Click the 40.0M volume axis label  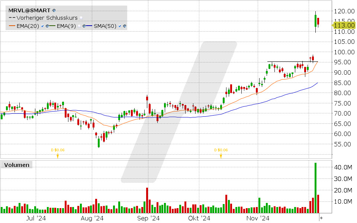tap(343, 167)
